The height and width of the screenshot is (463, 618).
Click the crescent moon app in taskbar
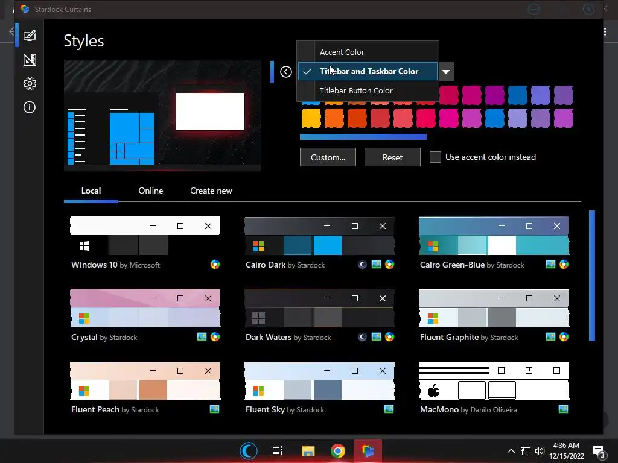click(x=248, y=451)
